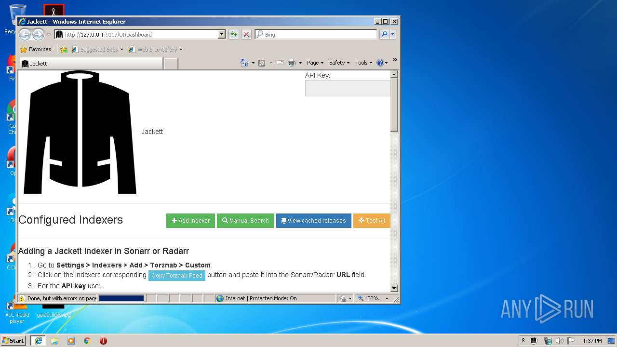Expand the address bar URL dropdown
The height and width of the screenshot is (347, 617).
coord(222,34)
